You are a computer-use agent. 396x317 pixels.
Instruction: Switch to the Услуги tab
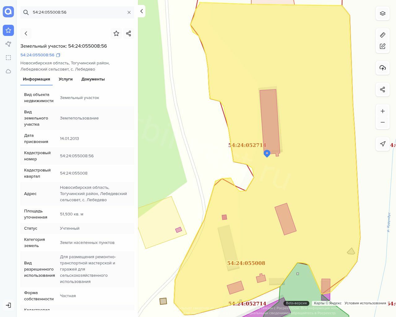click(66, 79)
